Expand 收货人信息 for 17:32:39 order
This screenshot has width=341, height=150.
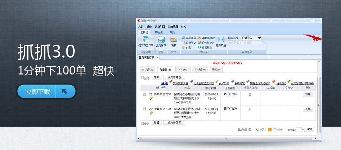click(x=250, y=109)
